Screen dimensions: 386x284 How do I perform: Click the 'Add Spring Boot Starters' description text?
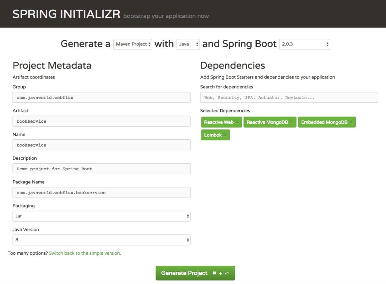268,77
